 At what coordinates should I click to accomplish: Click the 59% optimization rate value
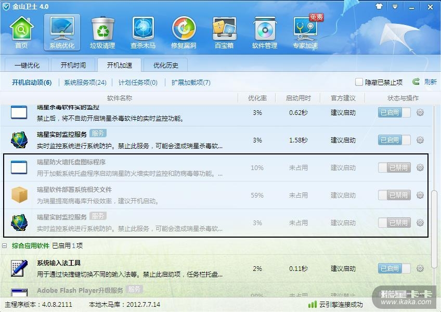pos(257,196)
